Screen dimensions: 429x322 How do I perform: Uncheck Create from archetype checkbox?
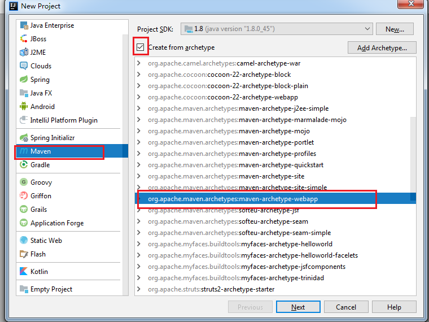coord(141,47)
